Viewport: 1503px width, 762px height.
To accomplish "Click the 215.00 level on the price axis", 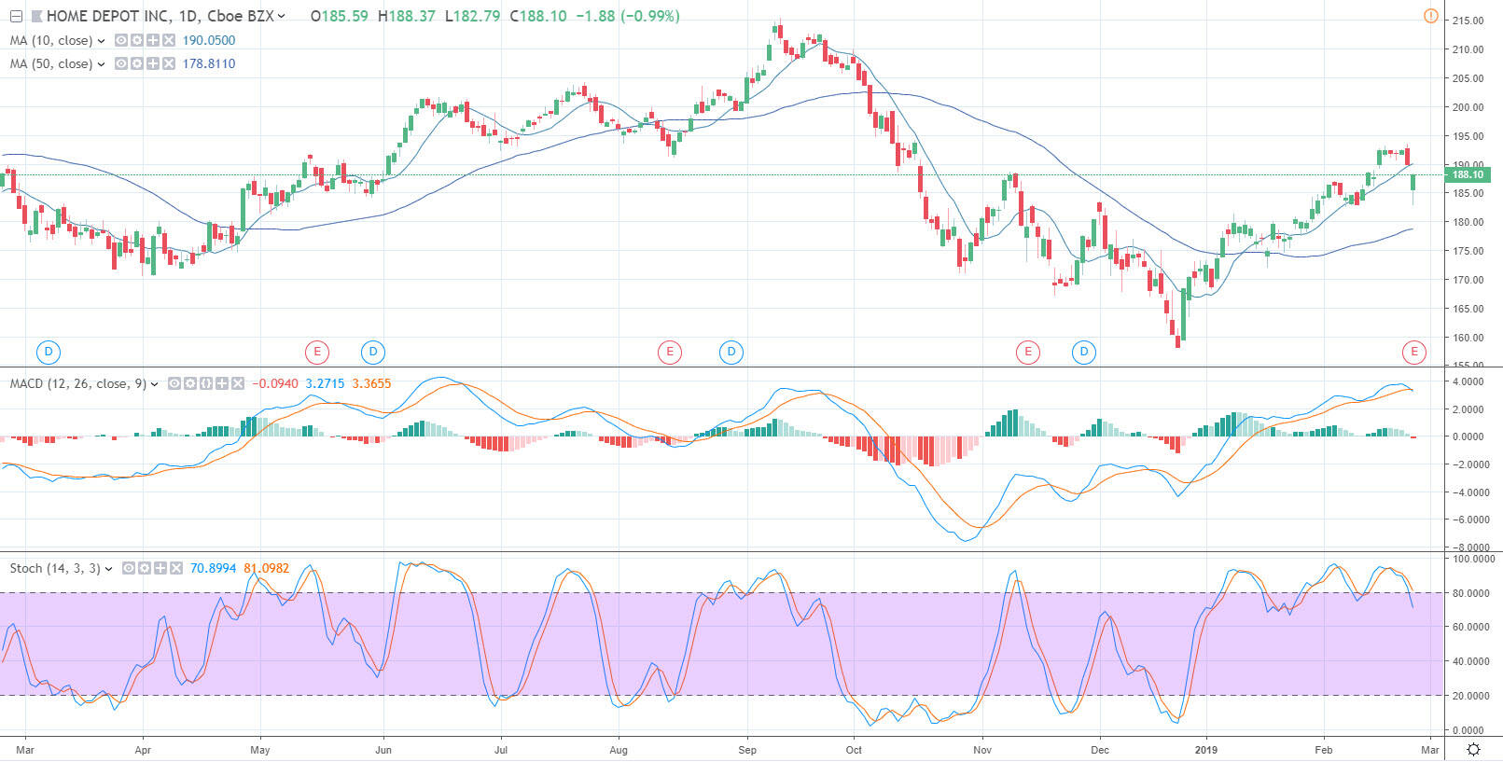I will [x=1467, y=21].
